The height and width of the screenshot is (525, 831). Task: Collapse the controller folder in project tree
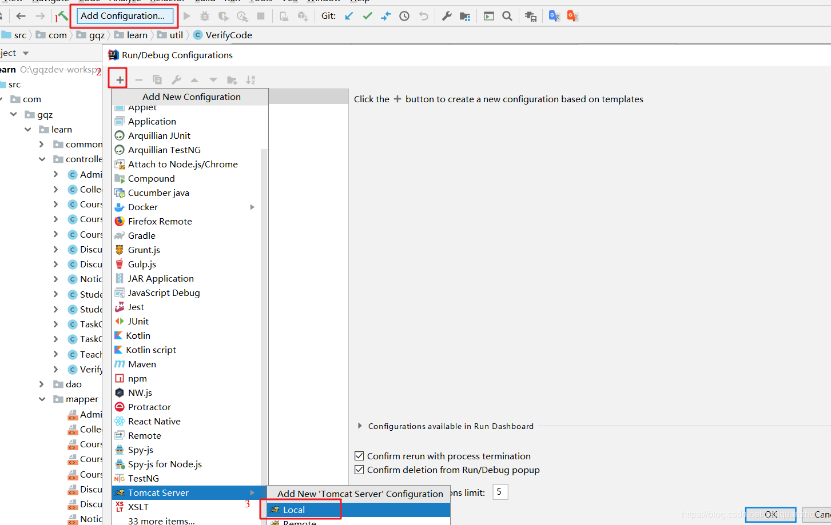coord(42,159)
